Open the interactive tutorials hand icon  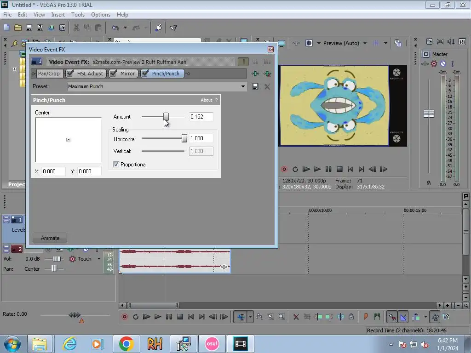158,28
